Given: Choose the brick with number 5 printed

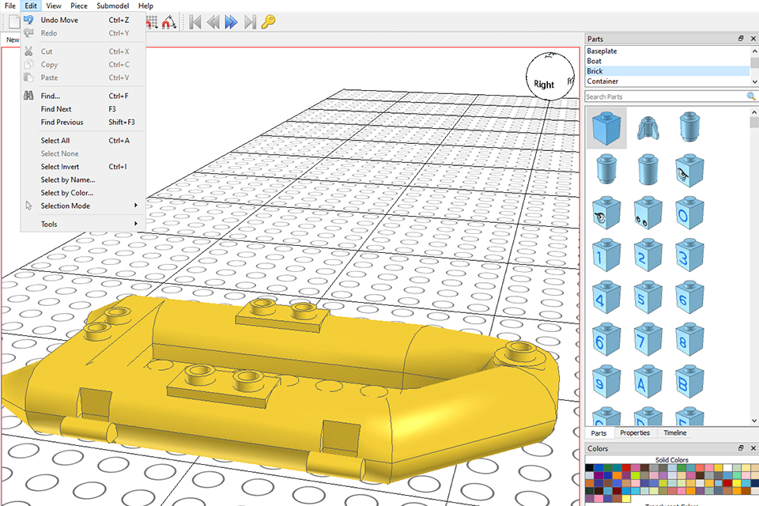Looking at the screenshot, I should [648, 298].
